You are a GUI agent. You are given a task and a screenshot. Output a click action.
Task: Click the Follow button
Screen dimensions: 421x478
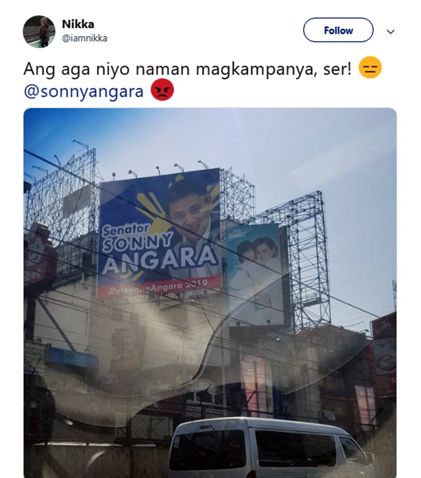[x=338, y=30]
